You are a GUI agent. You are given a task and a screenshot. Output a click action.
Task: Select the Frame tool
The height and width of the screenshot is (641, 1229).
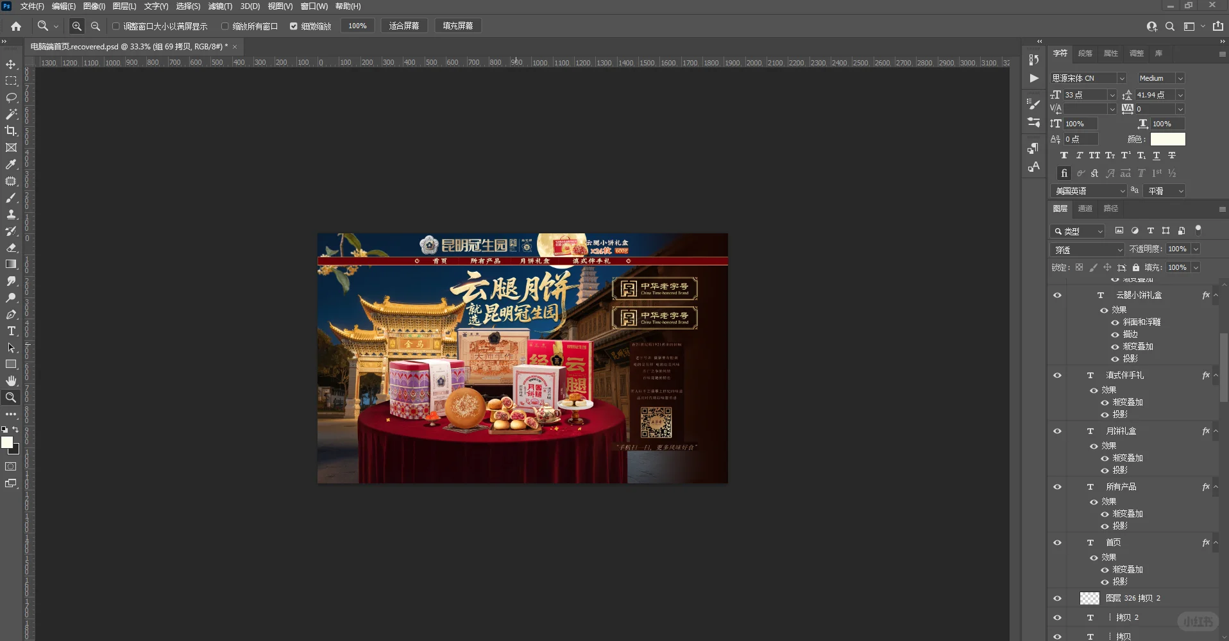(11, 147)
